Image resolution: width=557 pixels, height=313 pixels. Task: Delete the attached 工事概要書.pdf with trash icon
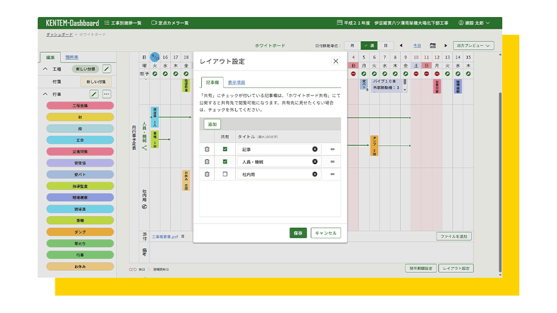coord(183,236)
